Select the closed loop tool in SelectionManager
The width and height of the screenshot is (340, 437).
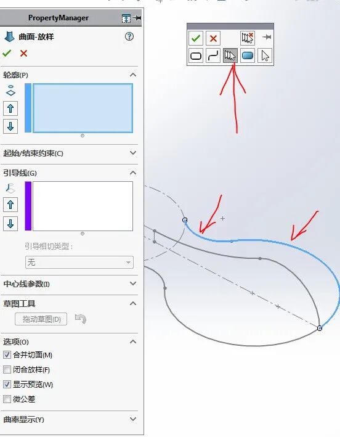click(196, 55)
